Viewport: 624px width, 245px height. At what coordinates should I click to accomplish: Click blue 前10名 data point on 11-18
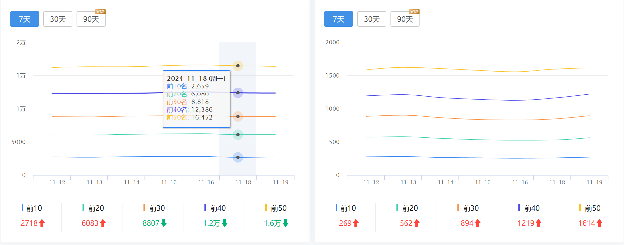[x=238, y=157]
